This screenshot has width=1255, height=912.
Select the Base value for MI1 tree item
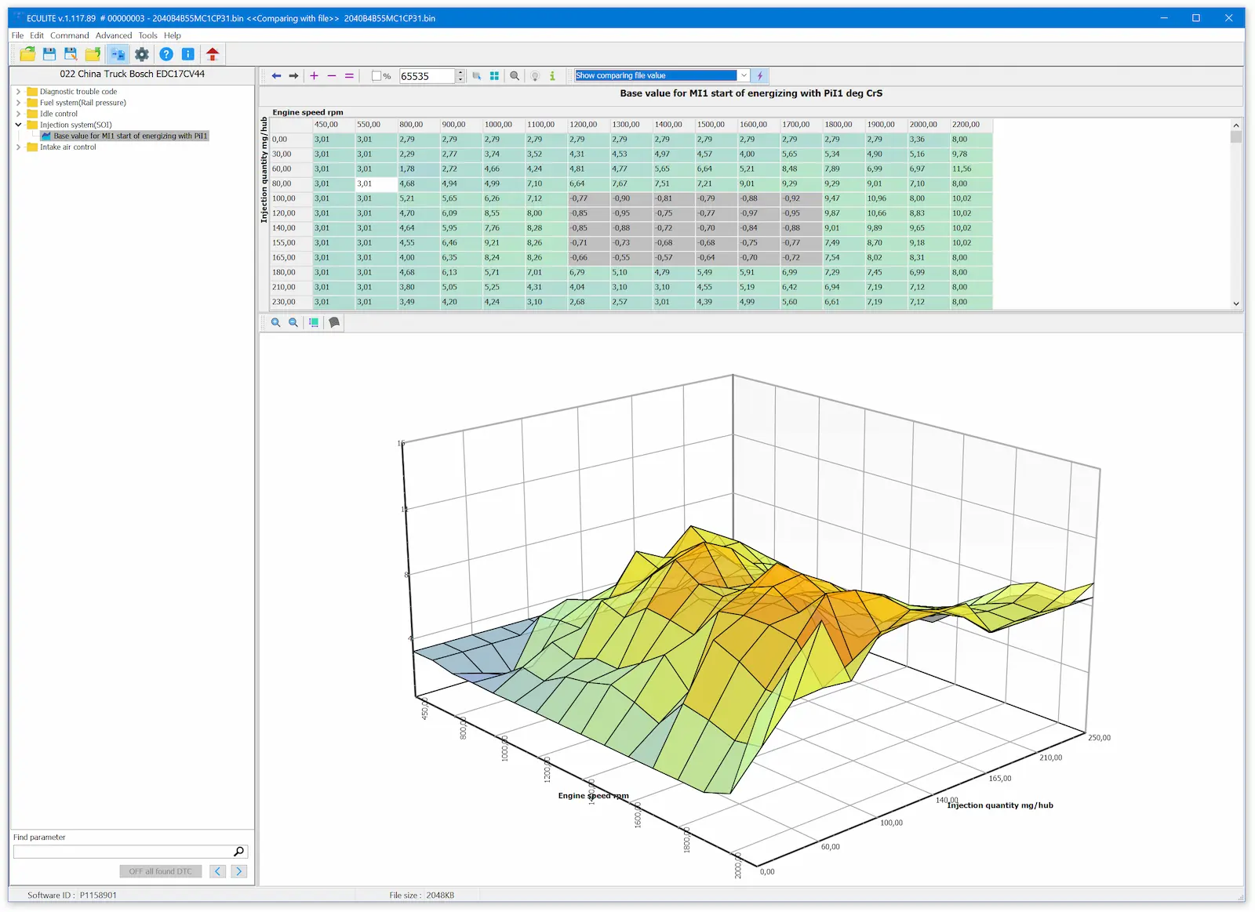point(130,136)
